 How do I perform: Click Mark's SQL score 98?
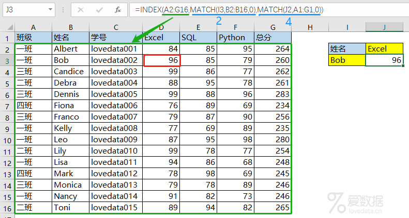click(x=198, y=174)
